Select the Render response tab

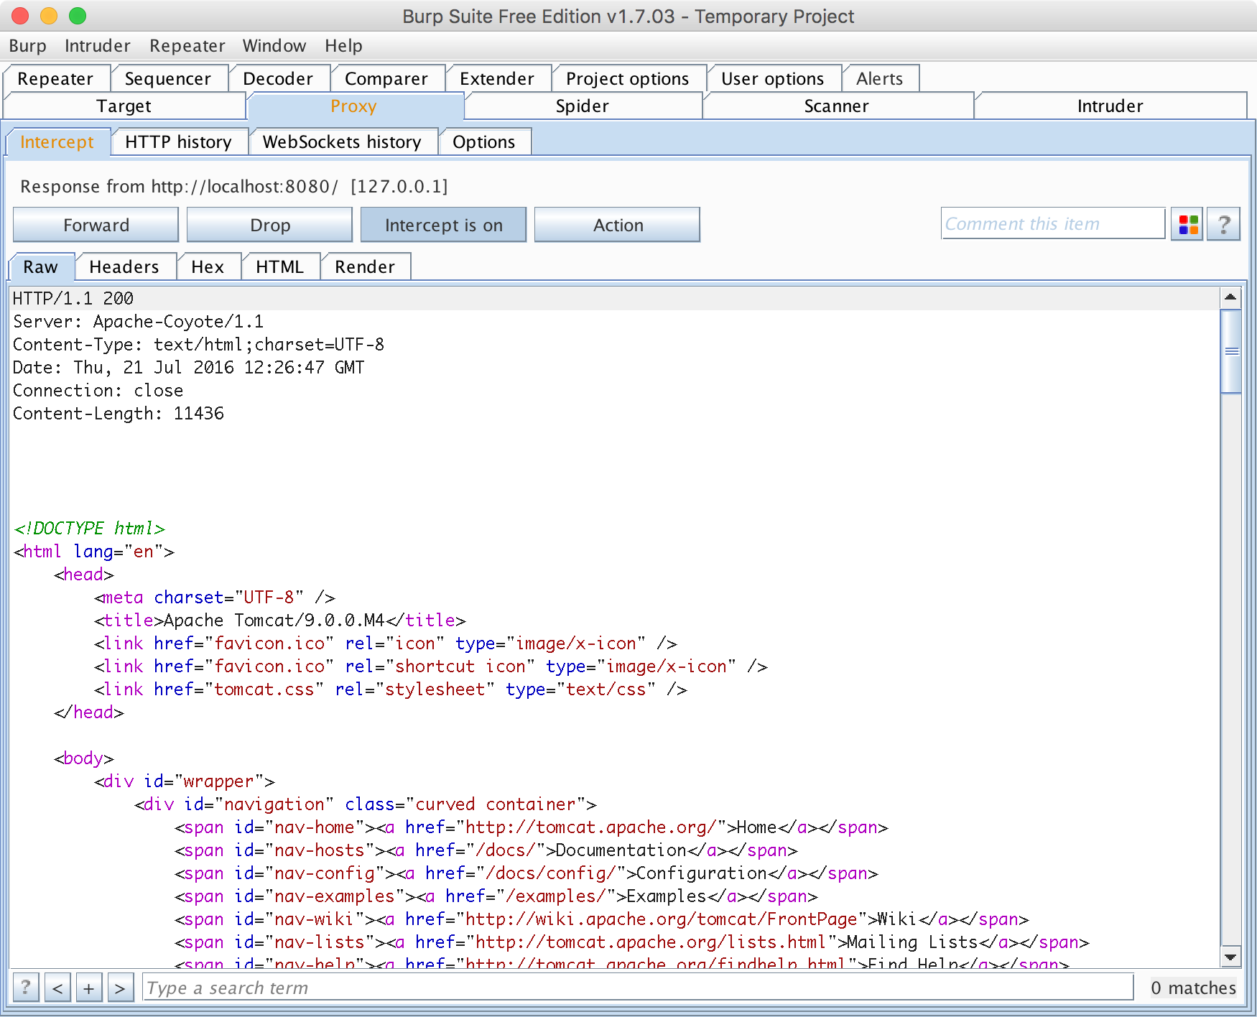coord(364,267)
